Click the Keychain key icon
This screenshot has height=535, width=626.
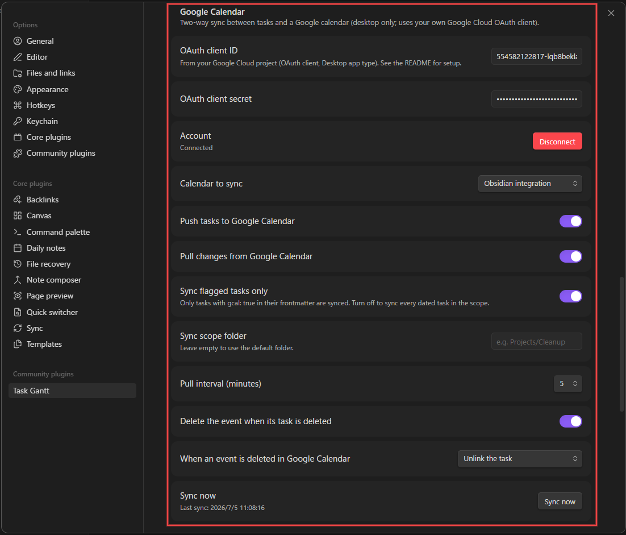tap(18, 122)
